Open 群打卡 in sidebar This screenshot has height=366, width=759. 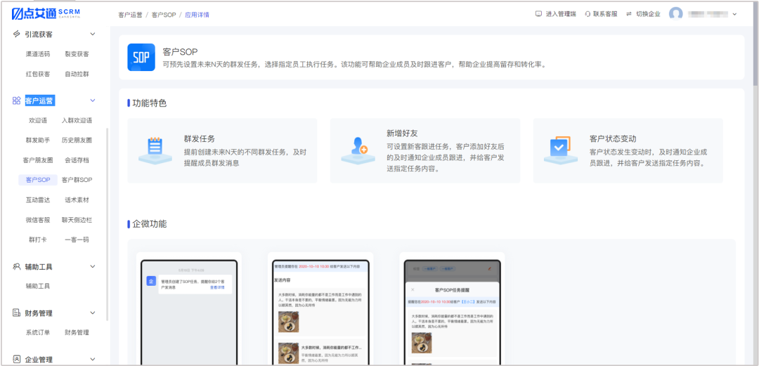click(38, 240)
